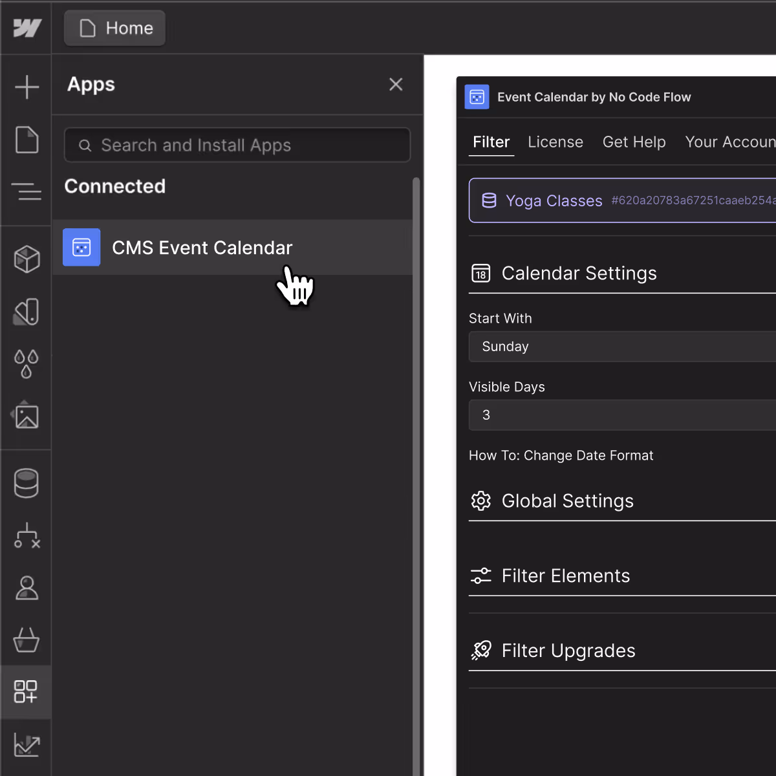Screen dimensions: 776x776
Task: Click the Webflow logo icon
Action: click(x=27, y=28)
